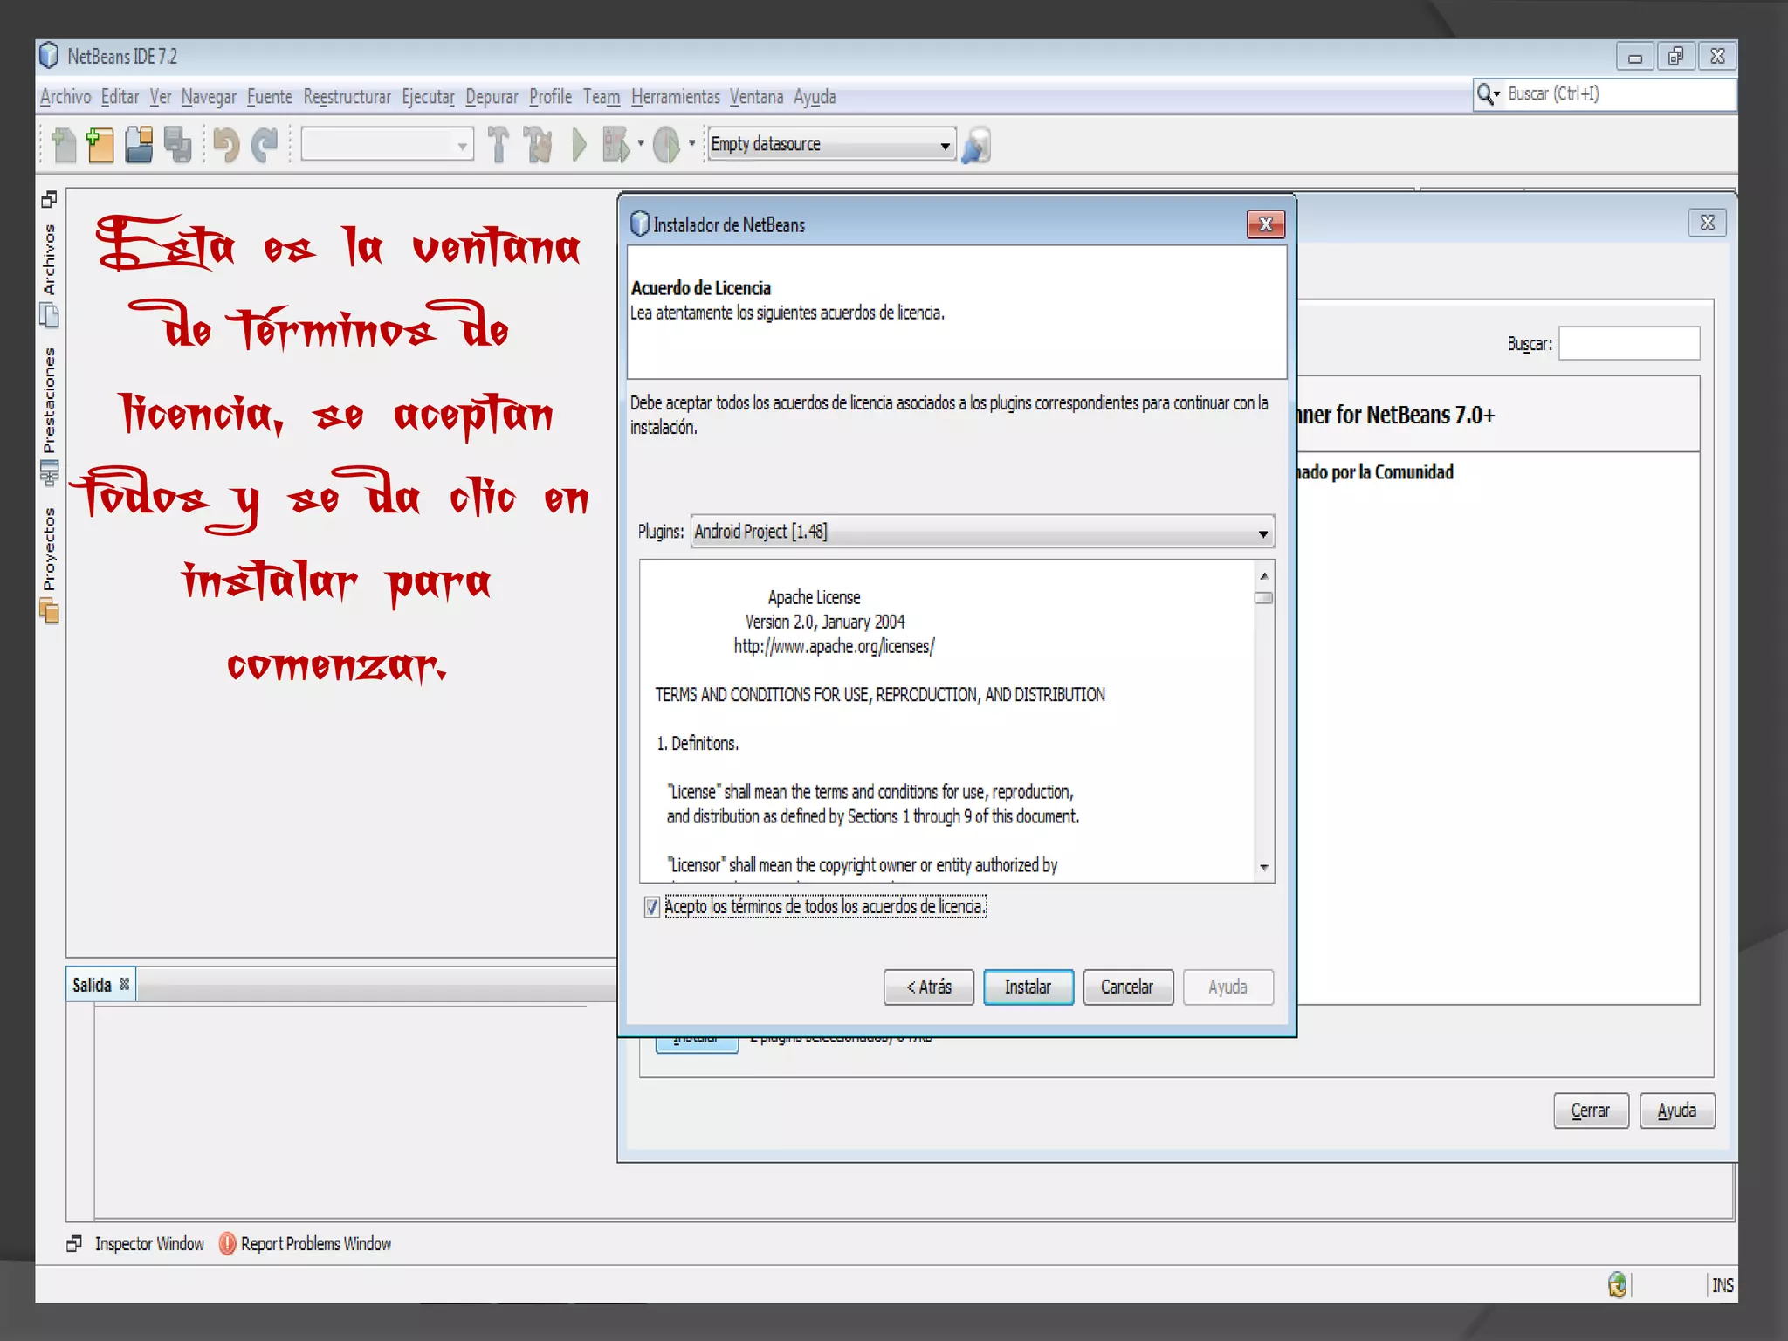Open the Empty datasource dropdown
The width and height of the screenshot is (1788, 1341).
click(945, 145)
